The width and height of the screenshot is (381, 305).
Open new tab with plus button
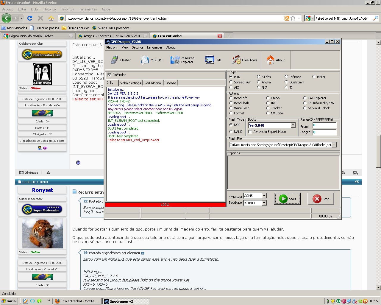point(229,36)
